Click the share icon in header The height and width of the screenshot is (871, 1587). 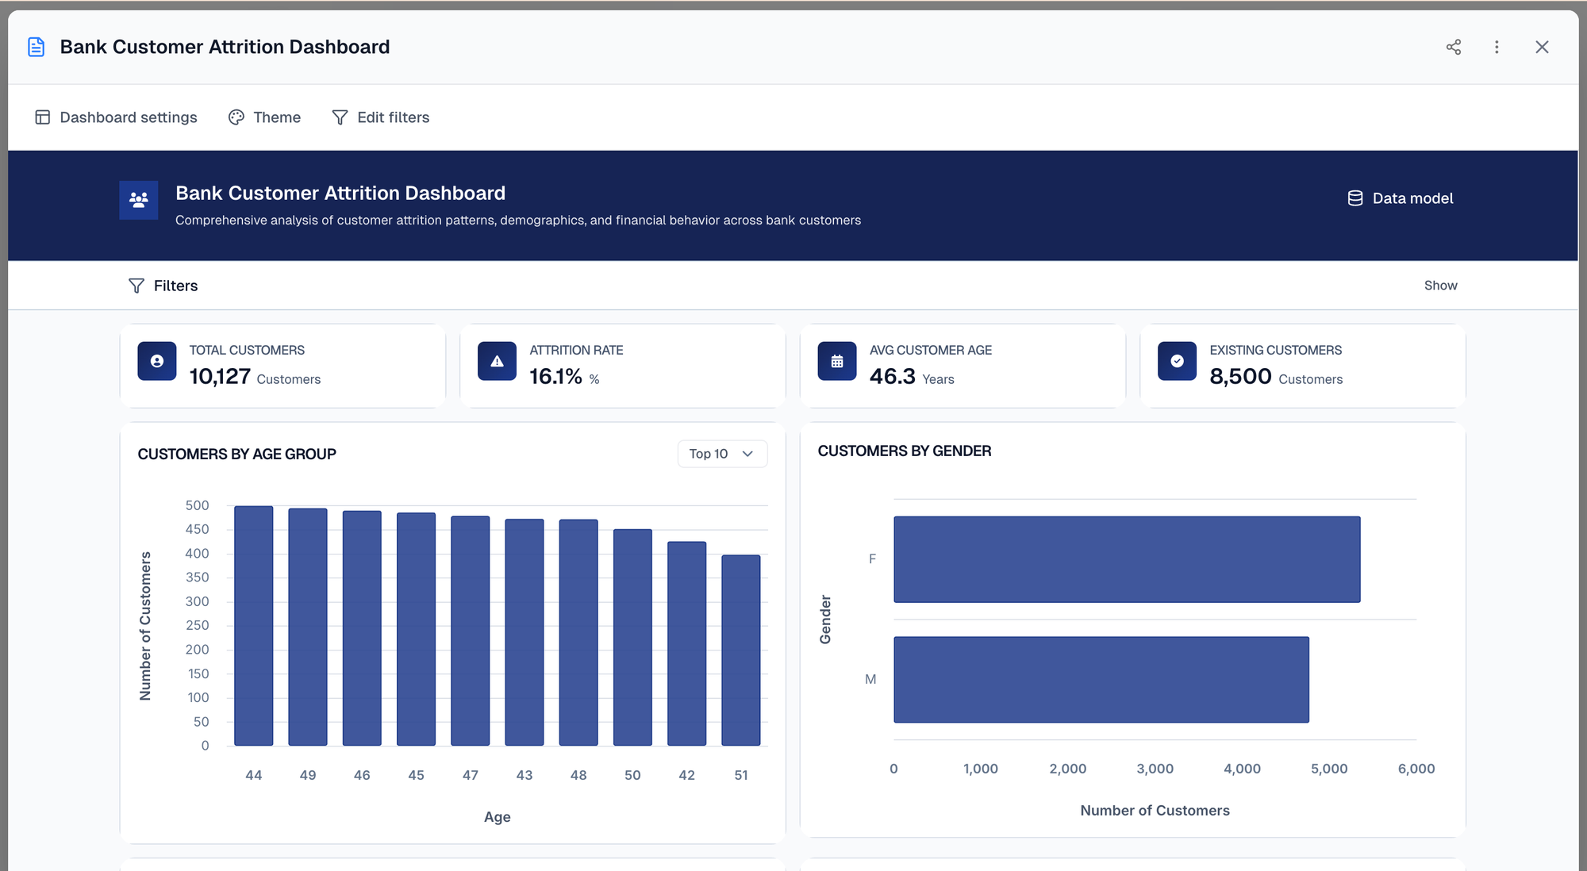[x=1453, y=48]
